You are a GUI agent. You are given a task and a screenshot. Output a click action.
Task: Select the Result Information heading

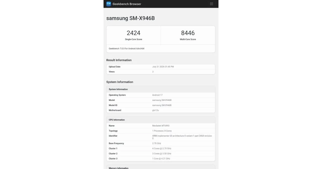[x=119, y=60]
